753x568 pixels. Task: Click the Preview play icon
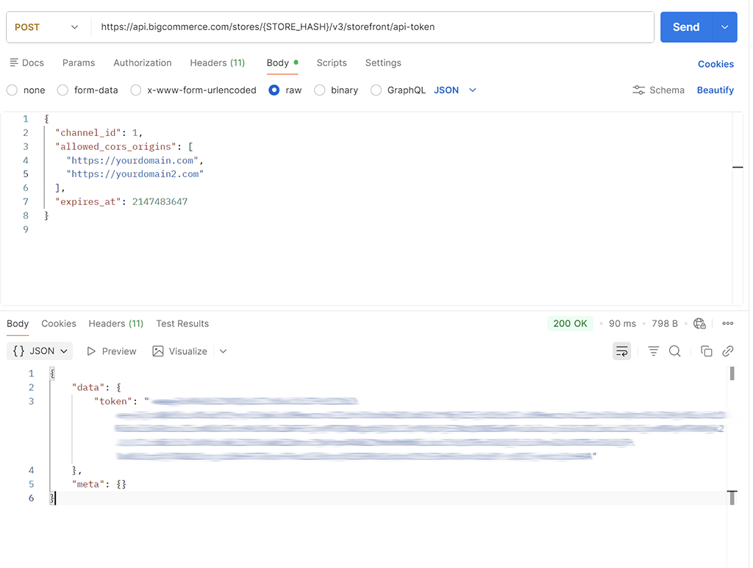pyautogui.click(x=91, y=351)
